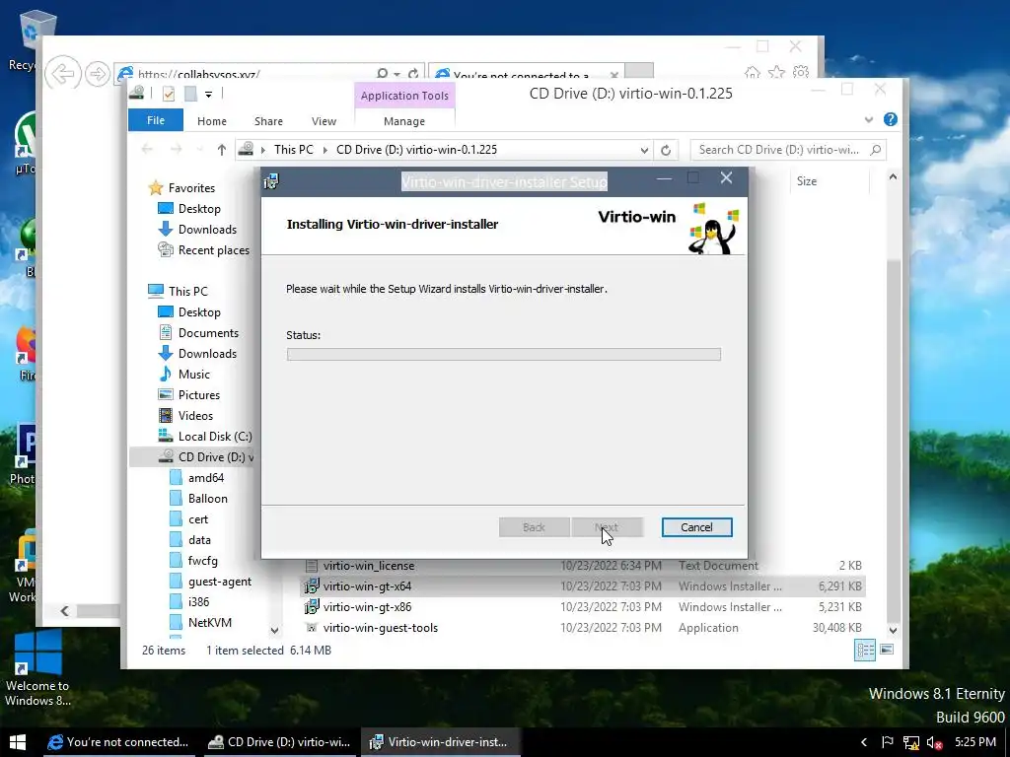Click the search magnifier icon in Explorer
The width and height of the screenshot is (1010, 757).
click(x=876, y=150)
